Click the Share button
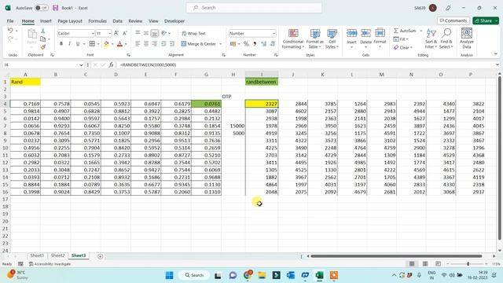The height and width of the screenshot is (283, 503). click(486, 20)
